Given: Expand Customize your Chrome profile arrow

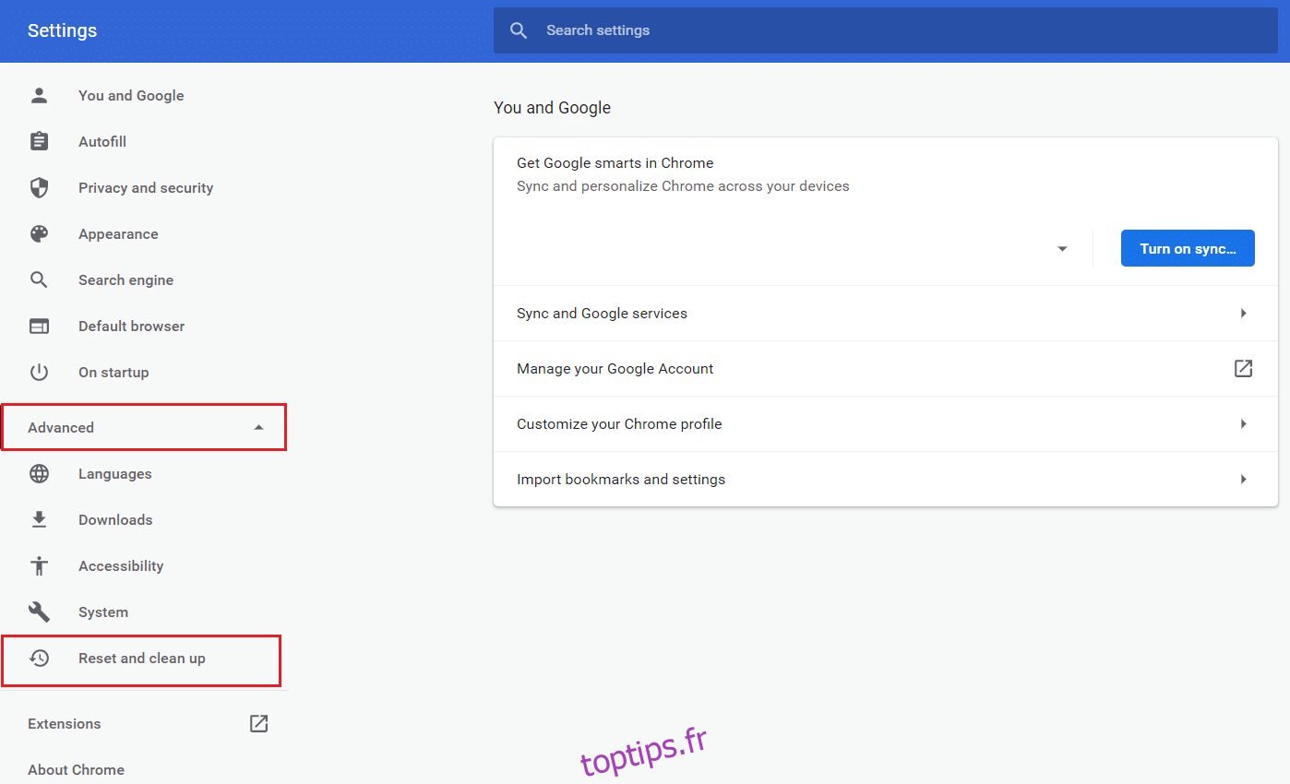Looking at the screenshot, I should tap(1244, 423).
